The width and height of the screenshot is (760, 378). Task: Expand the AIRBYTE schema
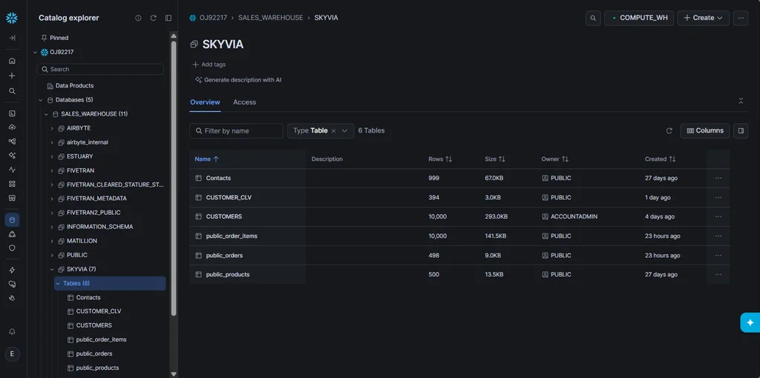pyautogui.click(x=52, y=128)
